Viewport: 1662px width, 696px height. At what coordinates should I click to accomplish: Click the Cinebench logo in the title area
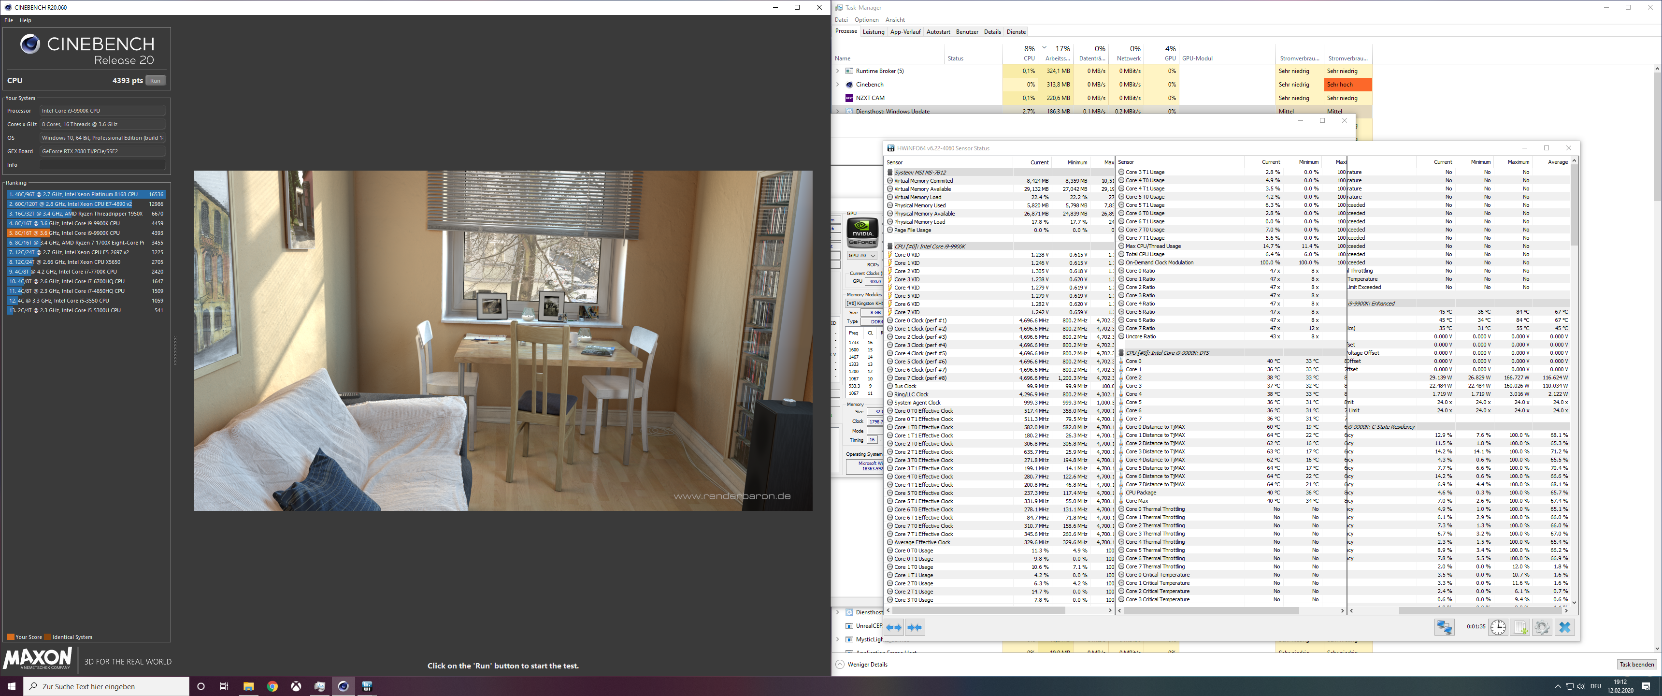pyautogui.click(x=30, y=44)
